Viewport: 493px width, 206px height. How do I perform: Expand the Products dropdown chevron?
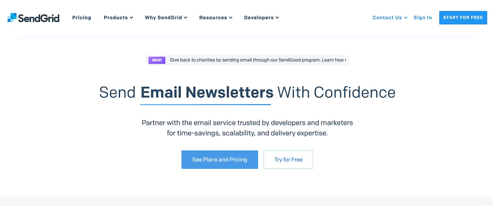[131, 18]
